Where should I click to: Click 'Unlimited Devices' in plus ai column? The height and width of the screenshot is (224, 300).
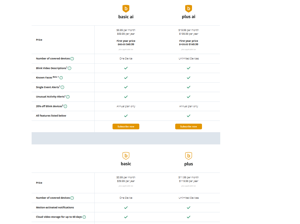[x=188, y=59]
